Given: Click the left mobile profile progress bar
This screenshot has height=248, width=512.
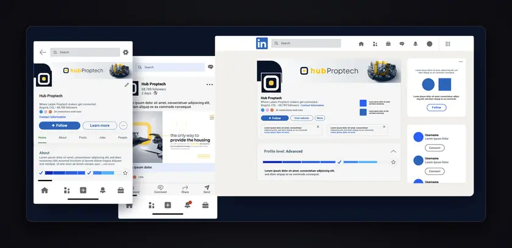Looking at the screenshot, I should [79, 173].
